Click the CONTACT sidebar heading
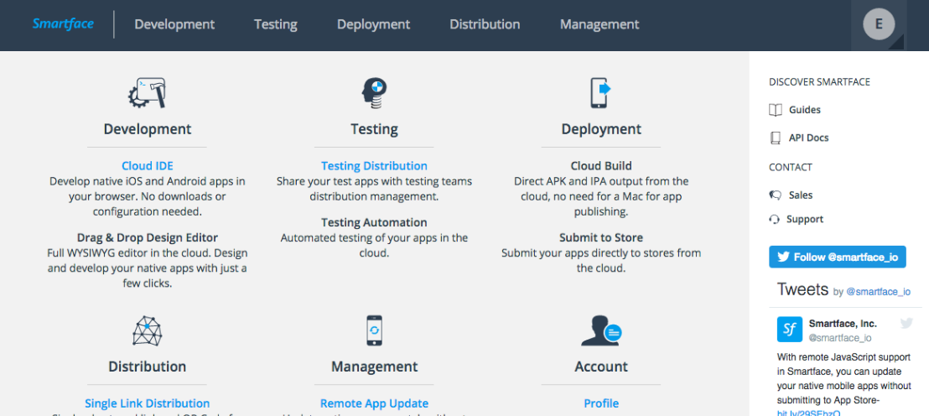This screenshot has width=929, height=416. [x=791, y=167]
